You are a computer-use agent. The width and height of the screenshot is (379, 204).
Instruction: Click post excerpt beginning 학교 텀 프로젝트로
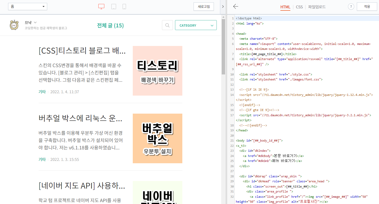80,200
